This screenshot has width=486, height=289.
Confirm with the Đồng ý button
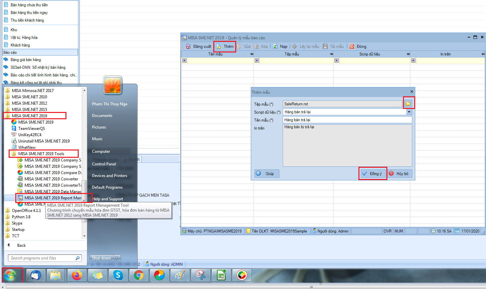point(373,173)
